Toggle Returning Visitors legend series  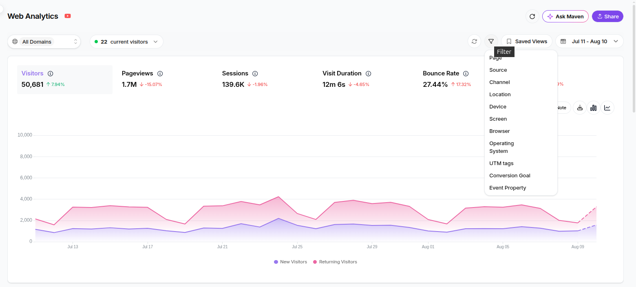point(335,262)
